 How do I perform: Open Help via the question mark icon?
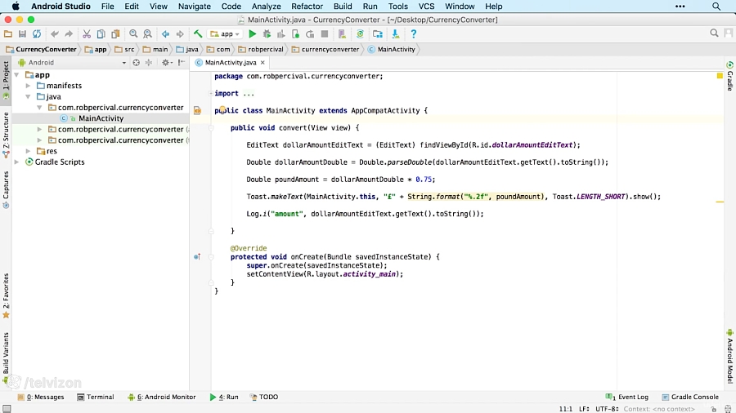coord(414,34)
